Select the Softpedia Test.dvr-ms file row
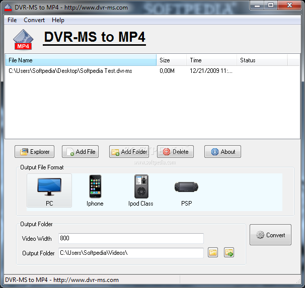 pyautogui.click(x=152, y=71)
